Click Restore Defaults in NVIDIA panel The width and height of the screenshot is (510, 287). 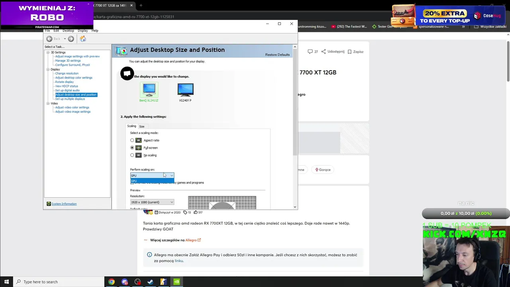[x=277, y=55]
